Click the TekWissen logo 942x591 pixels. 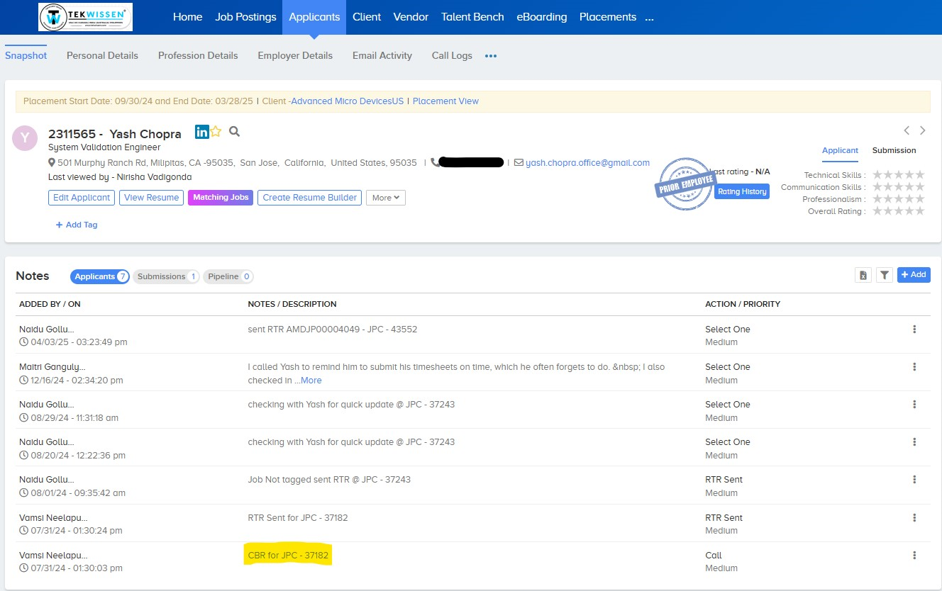pos(85,17)
